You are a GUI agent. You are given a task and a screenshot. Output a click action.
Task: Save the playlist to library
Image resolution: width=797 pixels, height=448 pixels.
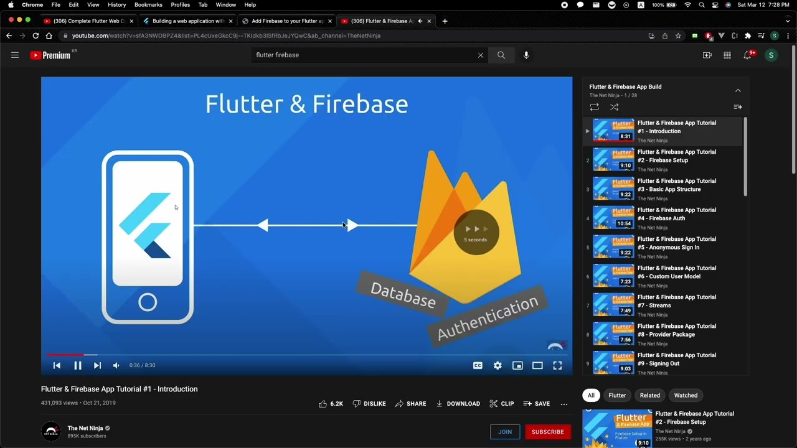738,107
